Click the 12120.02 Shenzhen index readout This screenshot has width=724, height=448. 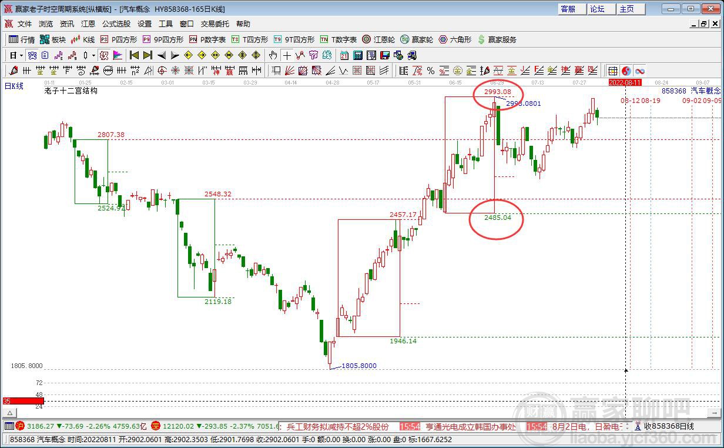(177, 426)
